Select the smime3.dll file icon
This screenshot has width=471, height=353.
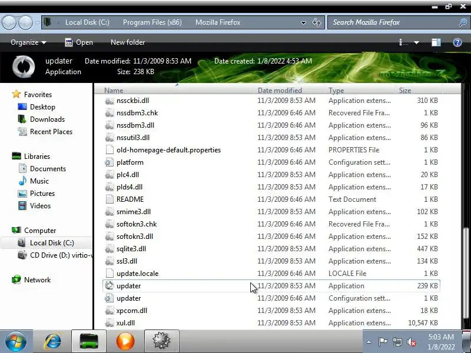(110, 212)
